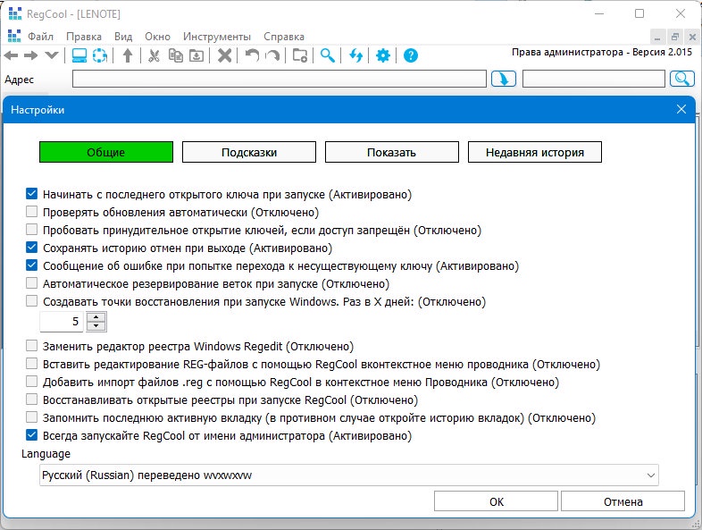Click the Отмена button

[x=623, y=501]
